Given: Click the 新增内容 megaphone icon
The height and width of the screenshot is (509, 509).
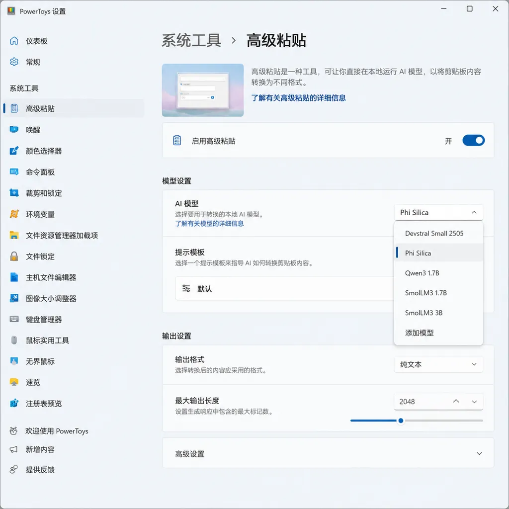Looking at the screenshot, I should (13, 449).
